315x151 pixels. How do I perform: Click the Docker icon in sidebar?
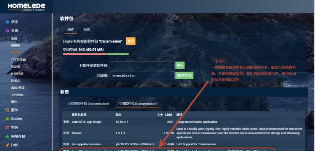(7, 119)
